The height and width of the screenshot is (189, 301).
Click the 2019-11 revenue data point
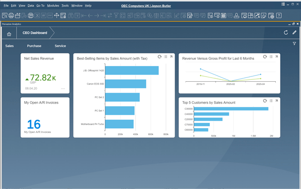[x=201, y=69]
